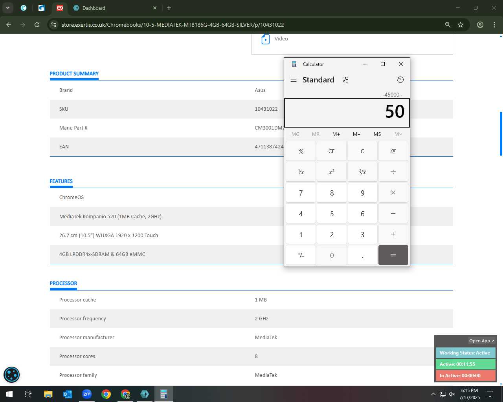Switch to the second pinned browser tab
The width and height of the screenshot is (503, 402).
(x=42, y=8)
